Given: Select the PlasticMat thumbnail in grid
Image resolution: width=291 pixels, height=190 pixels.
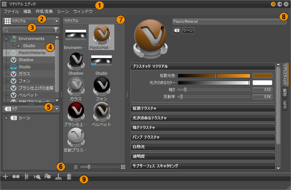Looking at the screenshot, I should 101,37.
